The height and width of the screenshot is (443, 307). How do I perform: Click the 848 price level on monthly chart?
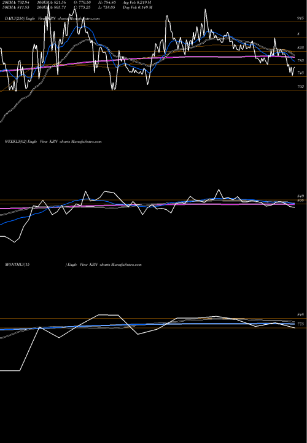pos(300,314)
